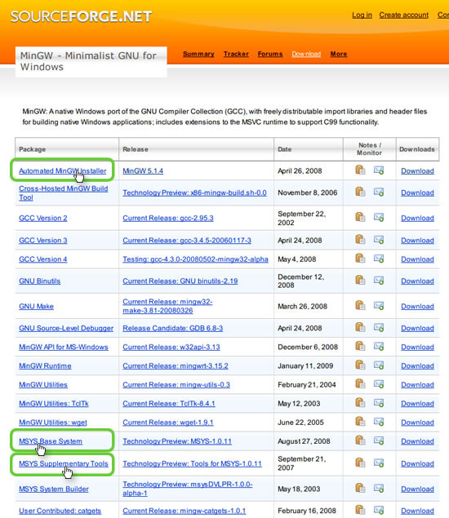View notes icon for GCC Version 4

pos(360,258)
